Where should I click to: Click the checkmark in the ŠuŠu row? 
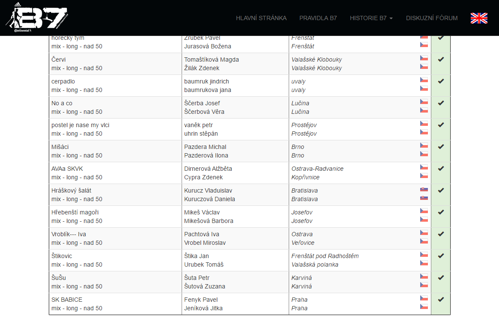(441, 278)
